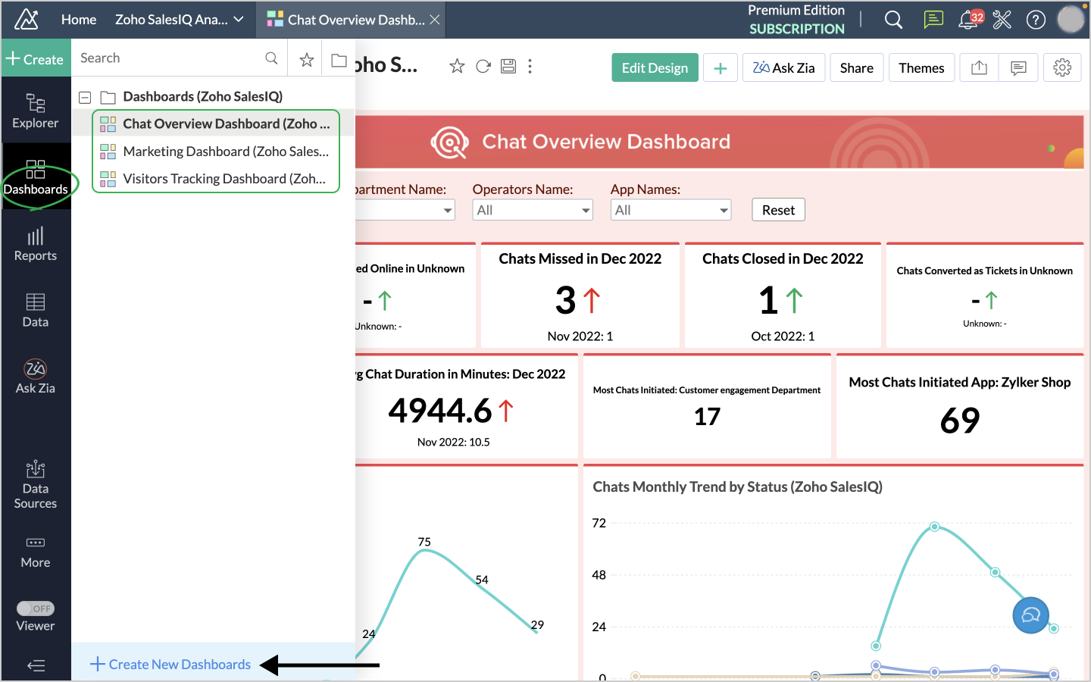This screenshot has height=682, width=1091.
Task: Click the Chats Missed in Dec 2022 widget
Action: [580, 296]
